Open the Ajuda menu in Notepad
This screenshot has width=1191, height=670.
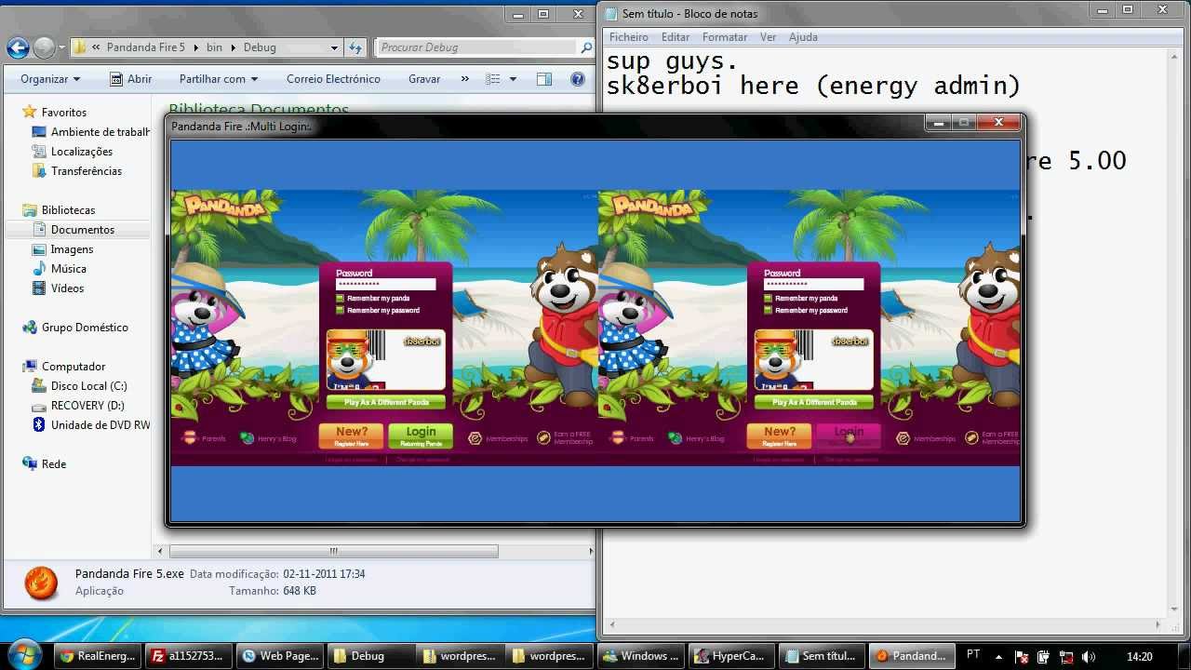(803, 37)
